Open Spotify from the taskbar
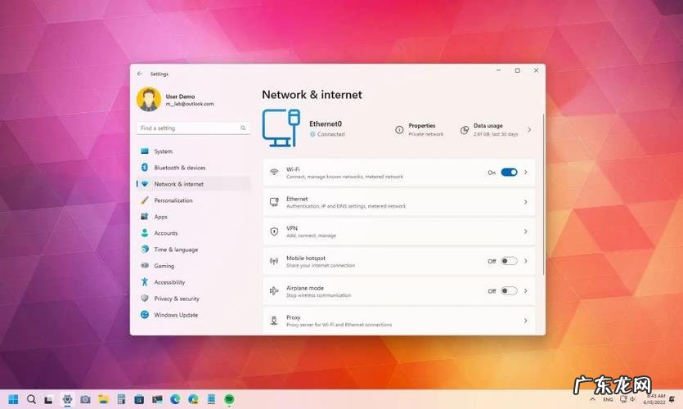 [x=229, y=399]
